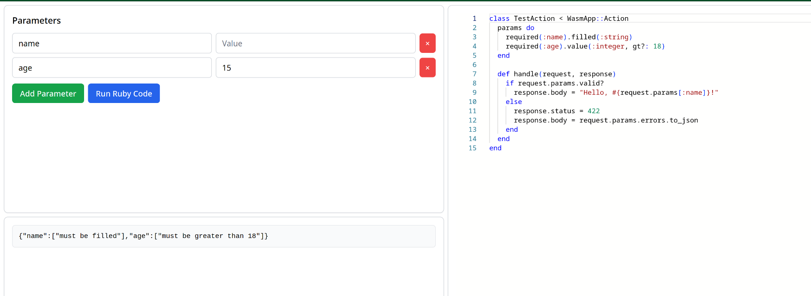Click line number 10 in the editor

472,102
